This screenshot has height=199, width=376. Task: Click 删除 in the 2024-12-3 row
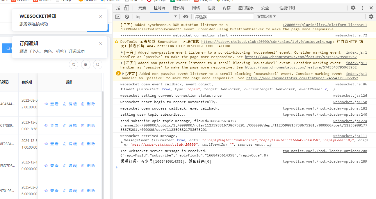pos(88,144)
